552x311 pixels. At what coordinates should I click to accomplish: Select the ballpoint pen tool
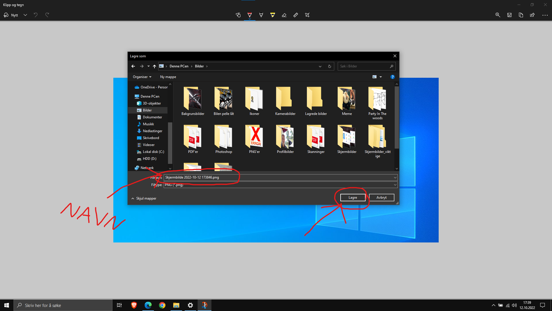(x=250, y=15)
